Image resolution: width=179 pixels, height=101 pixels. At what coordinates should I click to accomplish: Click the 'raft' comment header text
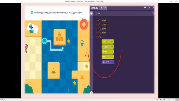coord(100,13)
